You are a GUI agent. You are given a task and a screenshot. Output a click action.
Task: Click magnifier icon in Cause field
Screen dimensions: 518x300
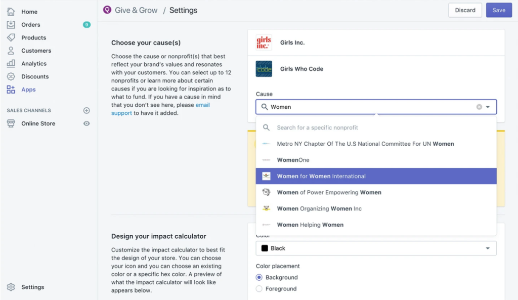(264, 107)
